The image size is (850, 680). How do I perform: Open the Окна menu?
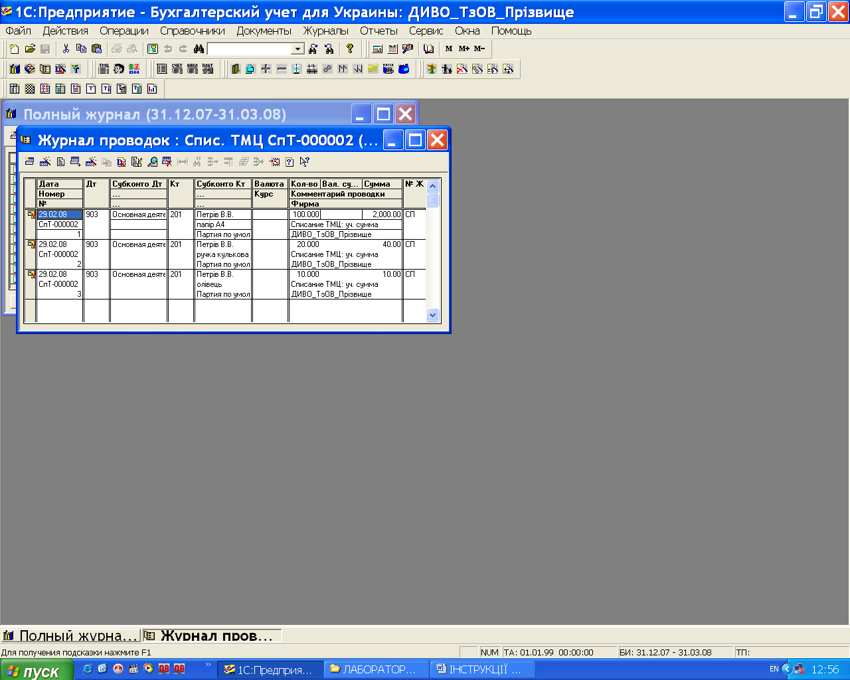tap(467, 31)
